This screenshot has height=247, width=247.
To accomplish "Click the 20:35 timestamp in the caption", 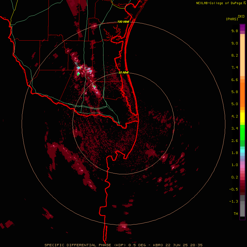I will (196, 245).
